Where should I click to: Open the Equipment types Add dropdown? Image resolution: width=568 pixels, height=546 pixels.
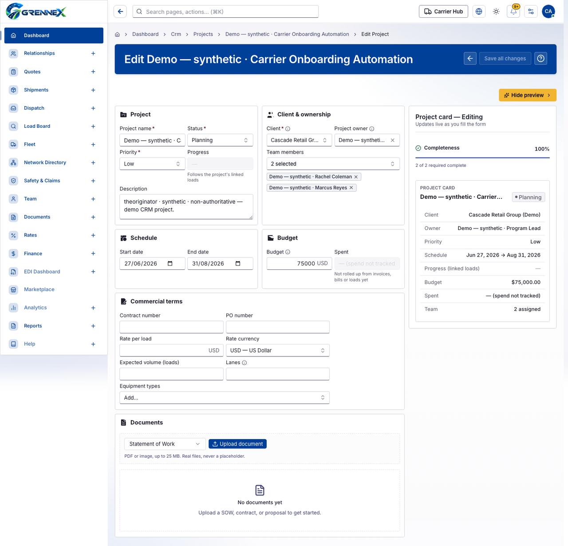(225, 398)
